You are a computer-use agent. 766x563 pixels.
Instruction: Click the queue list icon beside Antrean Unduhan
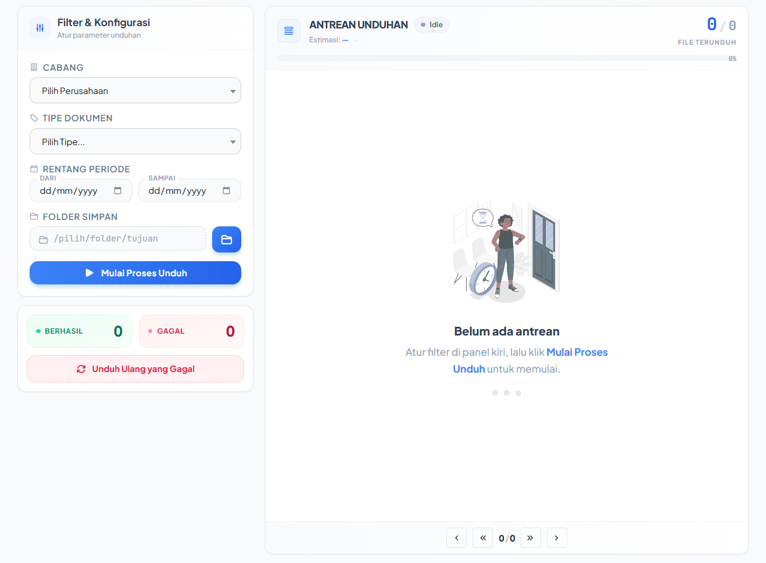coord(289,31)
